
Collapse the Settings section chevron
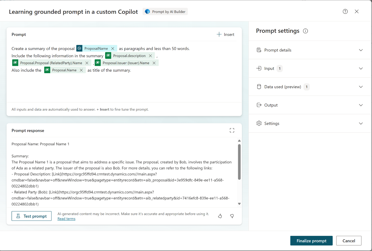tap(361, 123)
